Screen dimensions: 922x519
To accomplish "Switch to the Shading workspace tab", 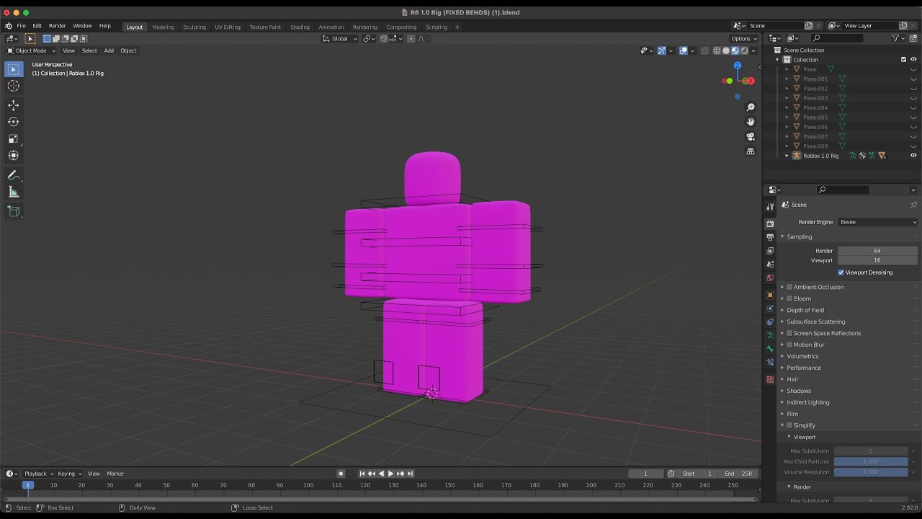I will pyautogui.click(x=300, y=27).
